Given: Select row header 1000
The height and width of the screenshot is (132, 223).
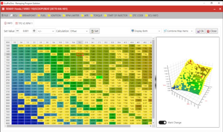Looking at the screenshot, I should pos(8,46).
